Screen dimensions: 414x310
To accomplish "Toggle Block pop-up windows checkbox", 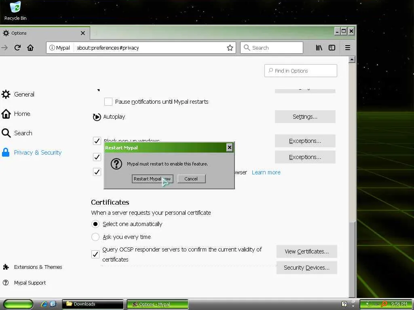I will coord(97,141).
